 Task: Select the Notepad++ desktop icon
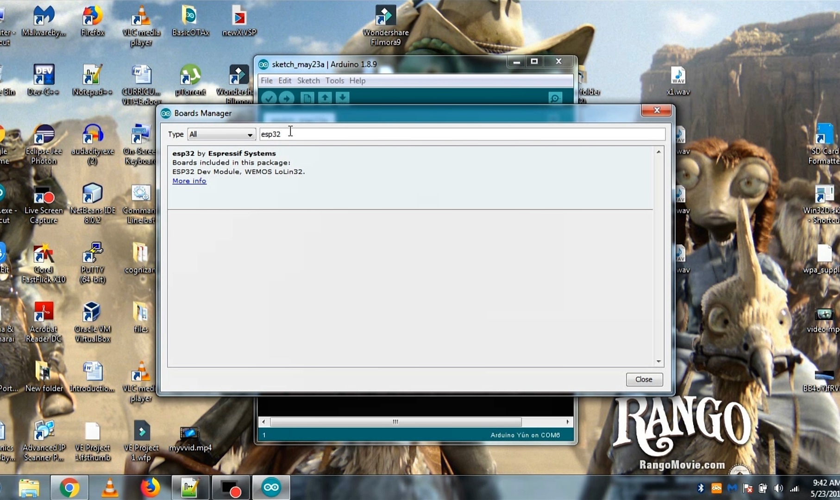point(92,80)
